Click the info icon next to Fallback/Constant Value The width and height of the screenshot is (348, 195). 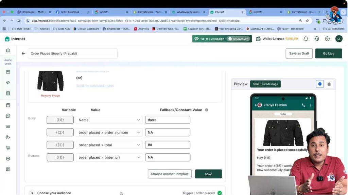coord(206,110)
